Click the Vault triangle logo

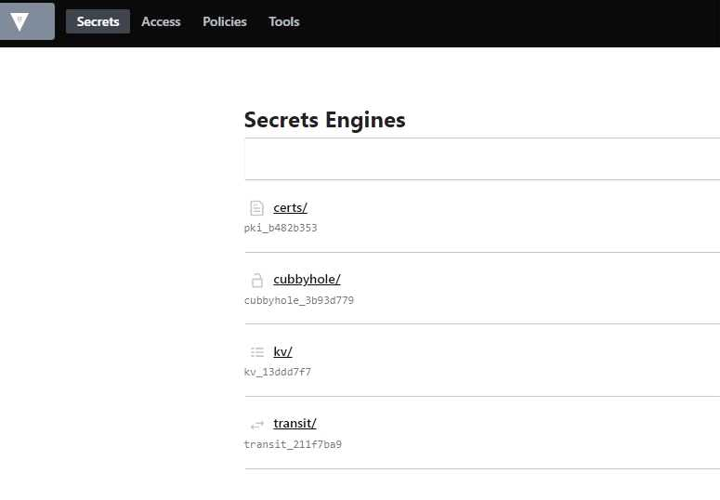(x=20, y=21)
